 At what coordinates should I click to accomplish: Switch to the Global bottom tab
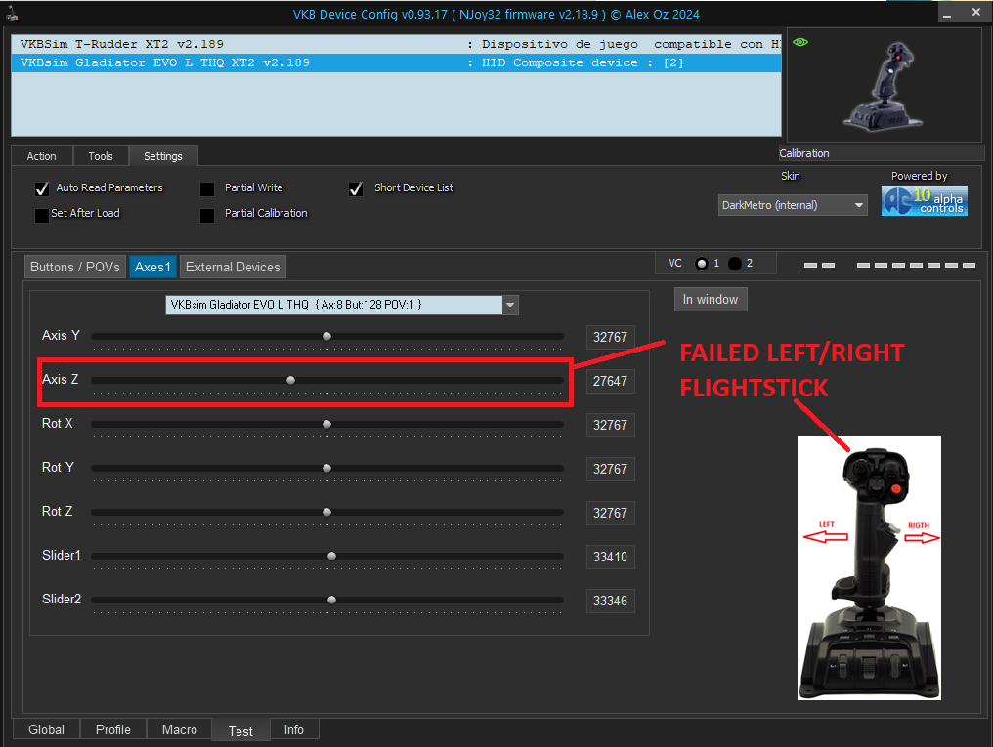coord(46,729)
